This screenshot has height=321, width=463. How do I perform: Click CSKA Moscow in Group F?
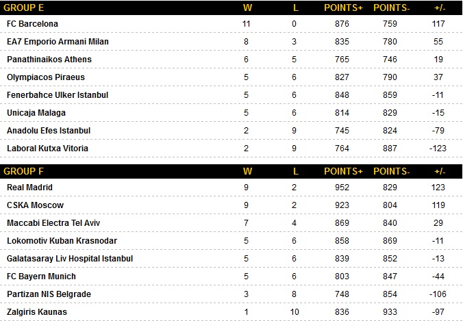tap(35, 205)
